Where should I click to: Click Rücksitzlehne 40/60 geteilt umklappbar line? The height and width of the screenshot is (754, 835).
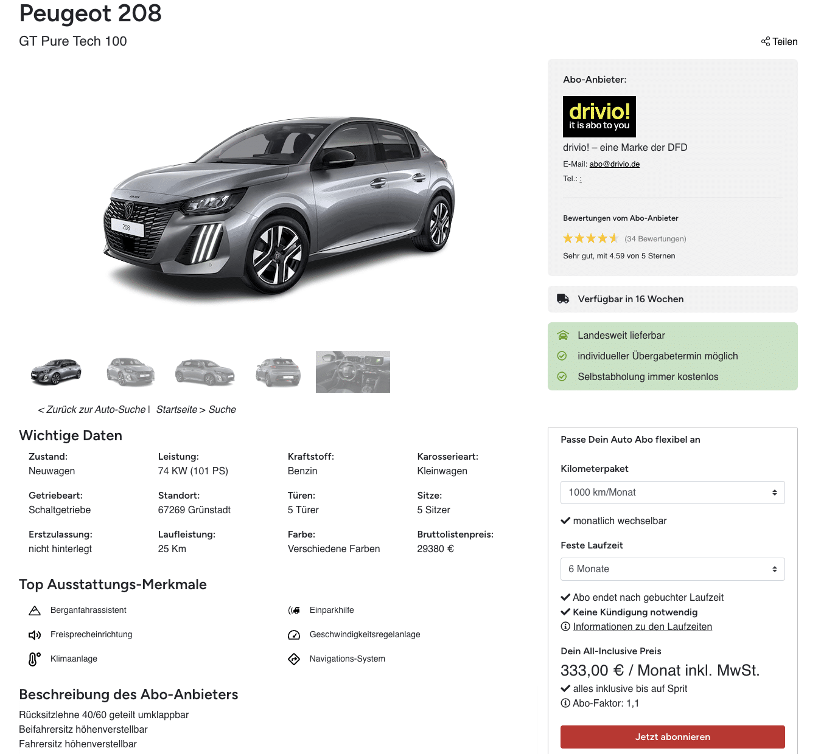click(104, 715)
